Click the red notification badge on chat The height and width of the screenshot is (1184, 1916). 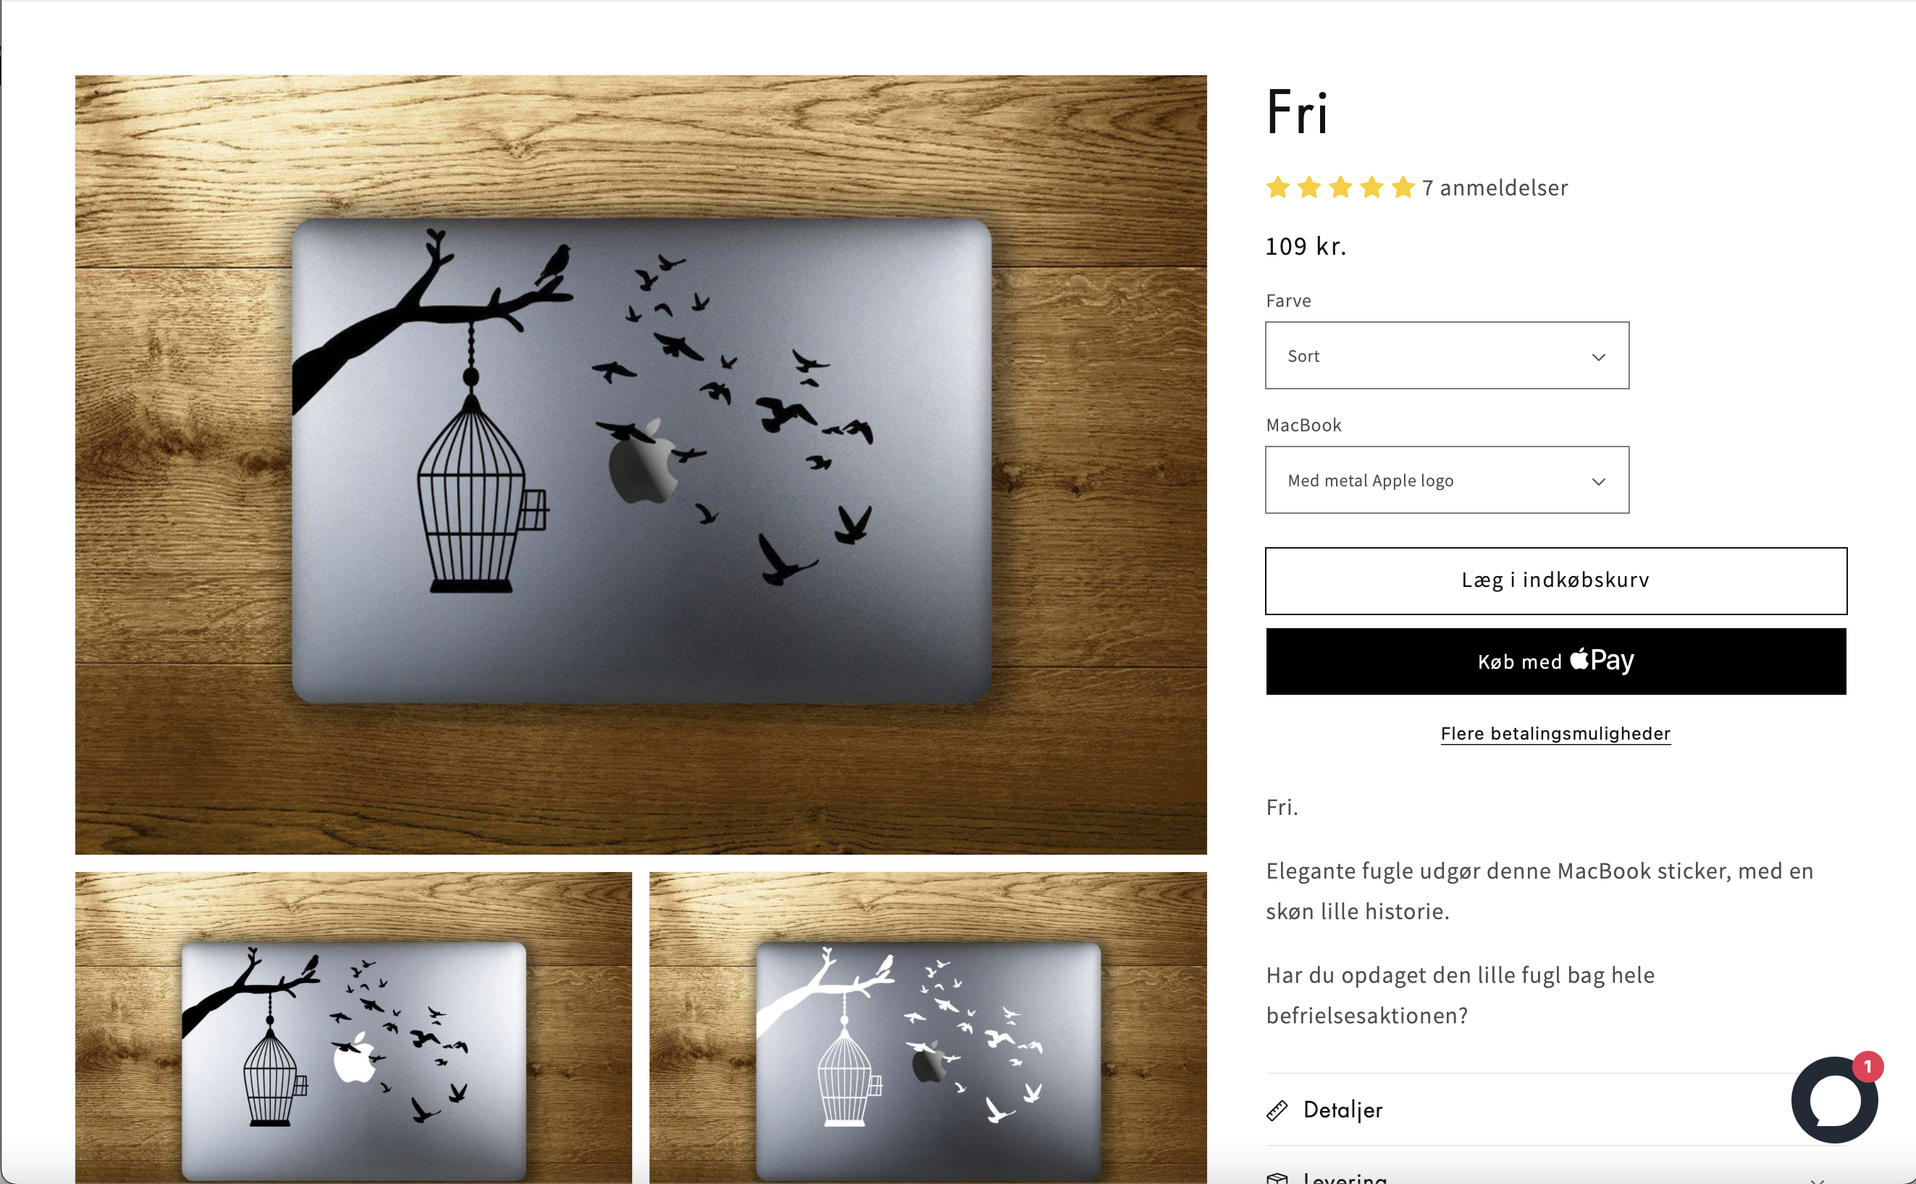1867,1067
